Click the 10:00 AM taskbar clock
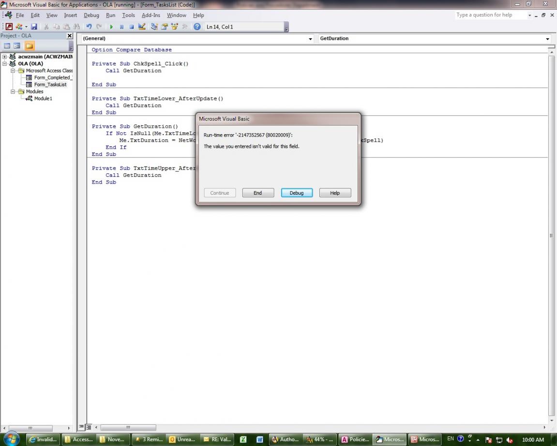557x446 pixels. (533, 440)
